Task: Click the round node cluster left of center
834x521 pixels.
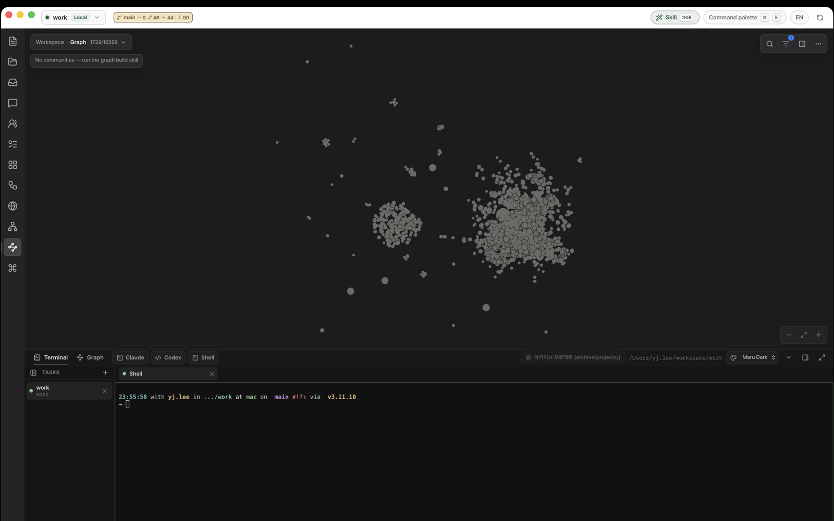Action: (x=397, y=224)
